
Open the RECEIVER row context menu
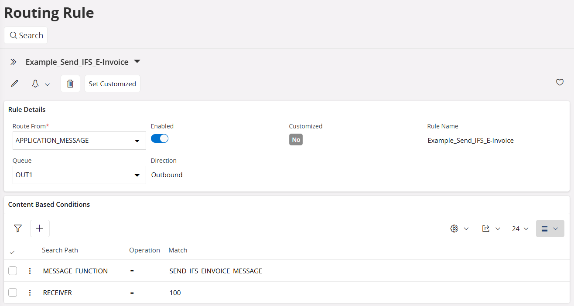[x=30, y=292]
